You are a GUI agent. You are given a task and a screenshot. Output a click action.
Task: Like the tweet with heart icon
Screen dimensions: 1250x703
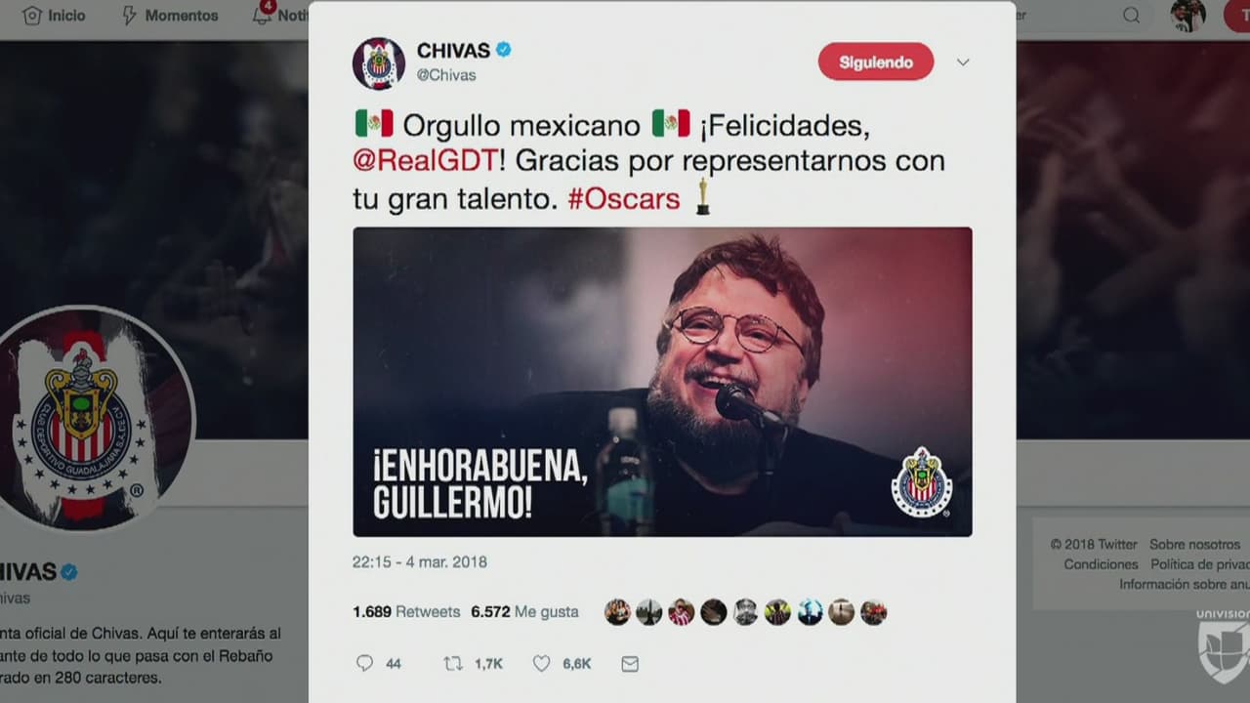pos(541,663)
